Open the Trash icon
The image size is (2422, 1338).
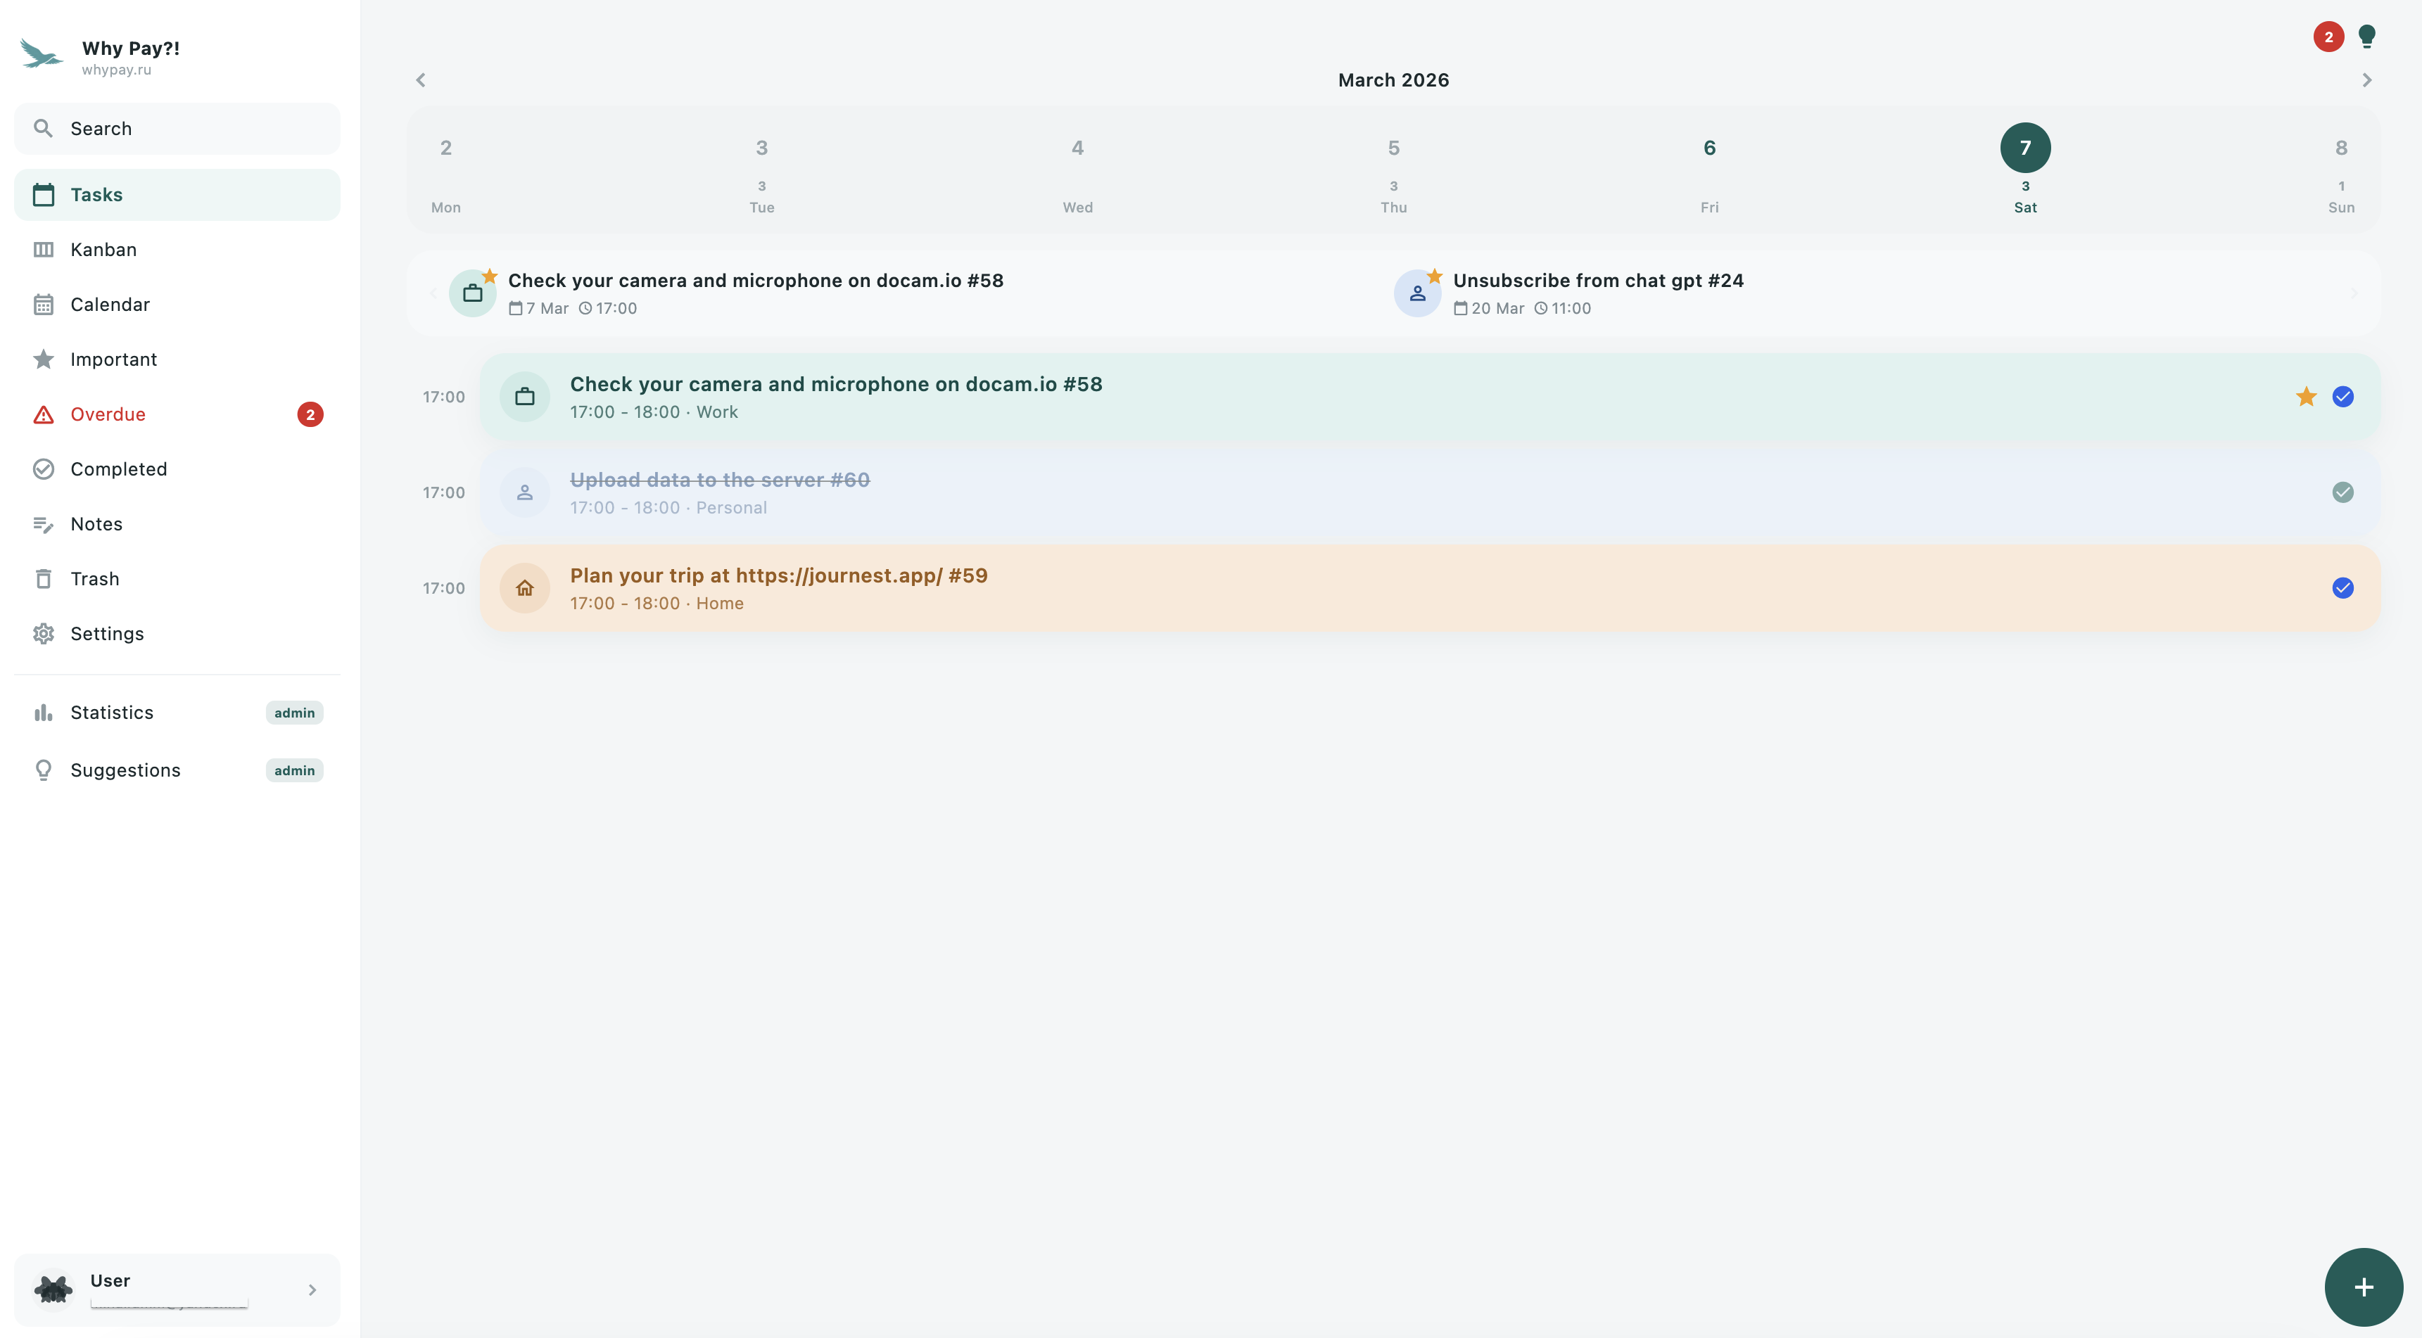44,578
